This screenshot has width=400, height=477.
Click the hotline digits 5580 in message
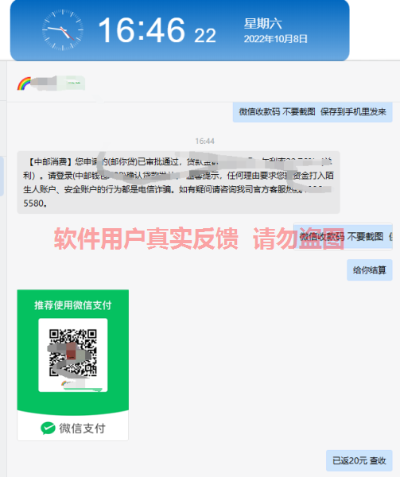pyautogui.click(x=34, y=204)
